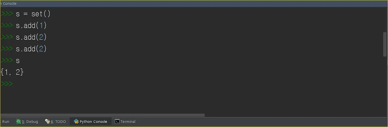
Task: Open the 6: TODO tab label
Action: [x=58, y=122]
